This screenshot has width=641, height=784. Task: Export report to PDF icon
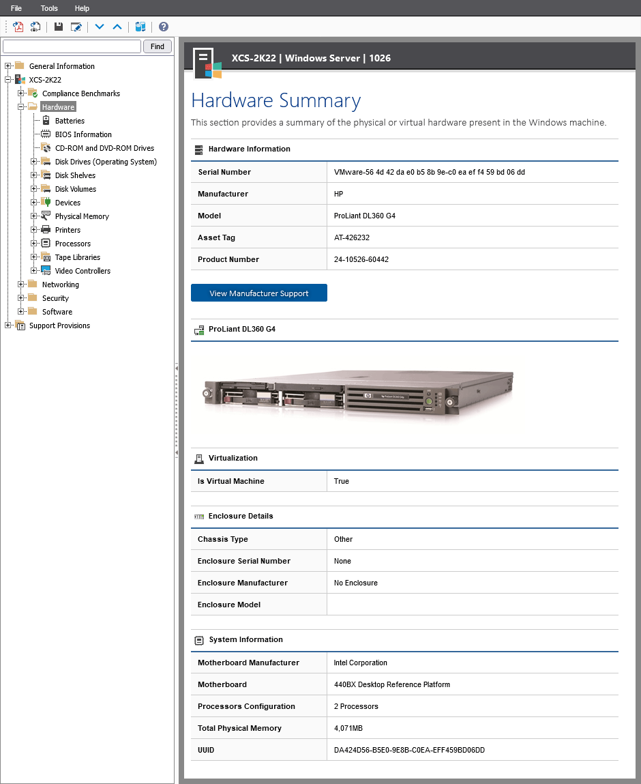[18, 27]
